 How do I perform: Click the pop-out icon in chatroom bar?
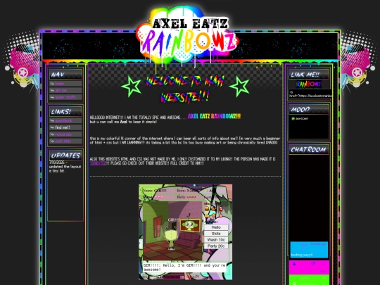313,264
